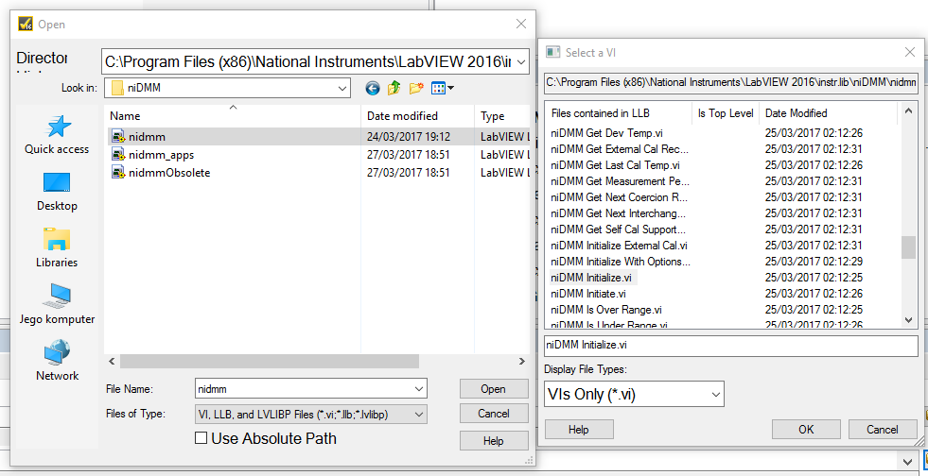Click scroll down arrow in VI list
Viewport: 928px width, 476px height.
tap(909, 319)
